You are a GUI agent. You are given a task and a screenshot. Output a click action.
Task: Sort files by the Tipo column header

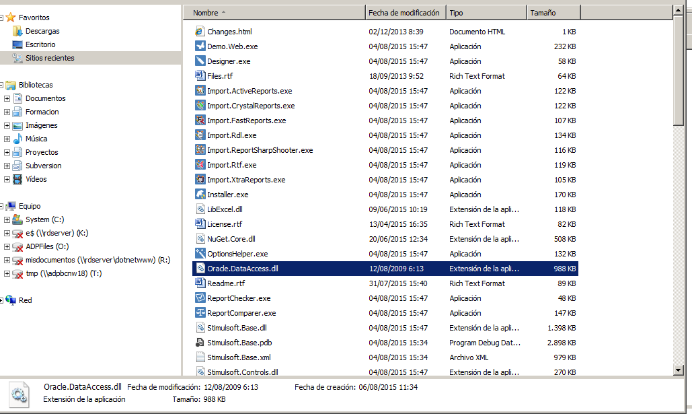click(486, 13)
